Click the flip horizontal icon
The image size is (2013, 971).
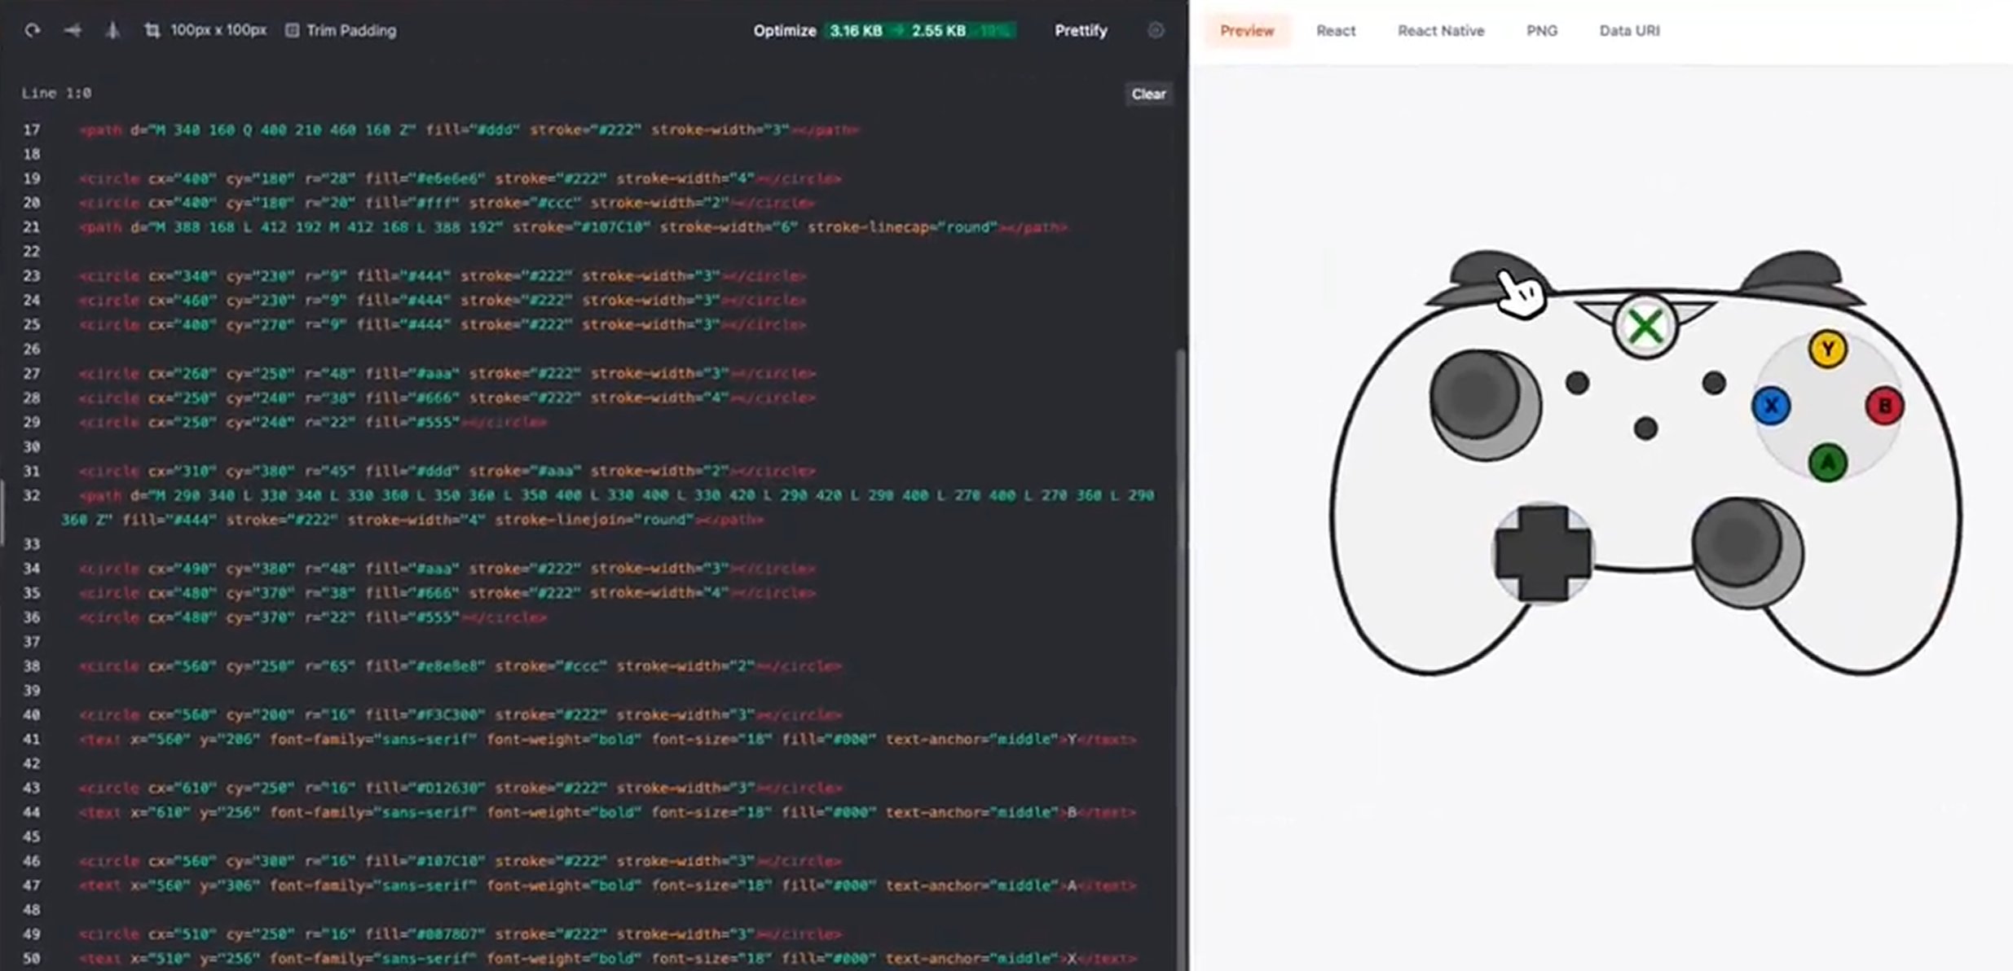[x=73, y=30]
